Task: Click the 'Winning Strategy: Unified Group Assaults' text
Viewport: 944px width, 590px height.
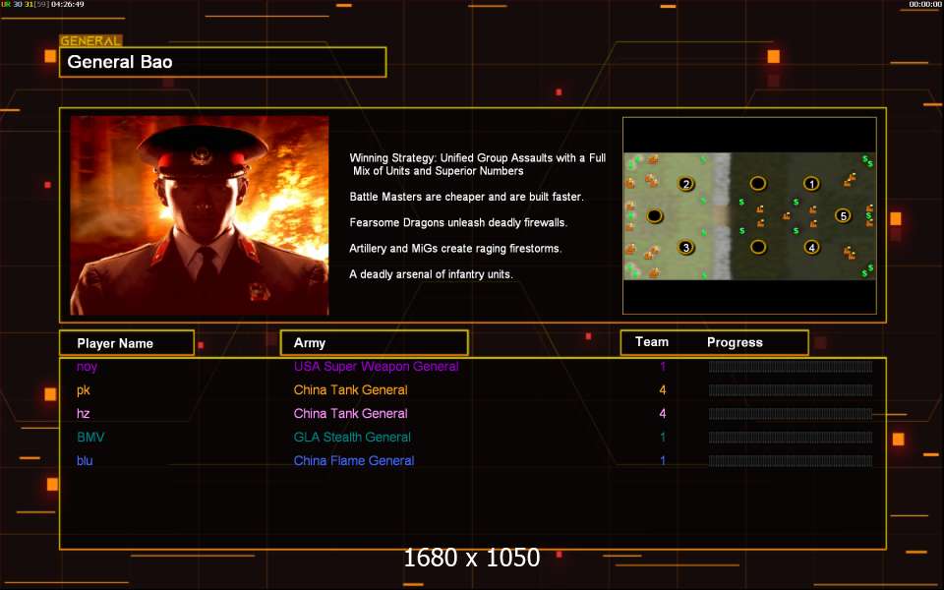Action: 478,164
